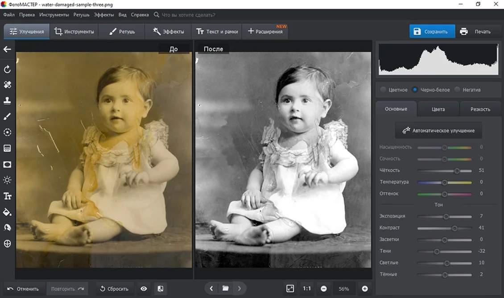Select the paint bucket fill tool
This screenshot has height=298, width=504.
(7, 212)
